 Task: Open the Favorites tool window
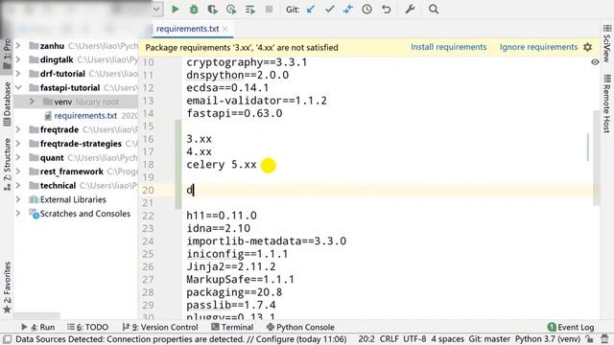click(7, 287)
